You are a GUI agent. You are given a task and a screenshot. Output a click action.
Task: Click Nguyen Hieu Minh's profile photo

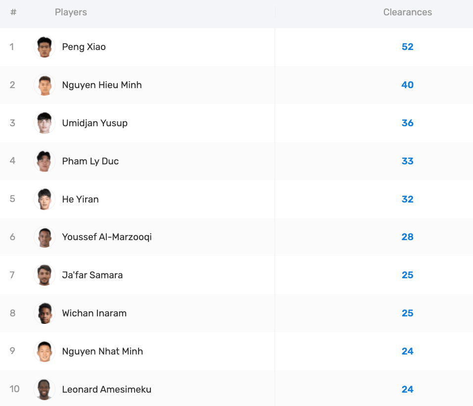(x=45, y=85)
